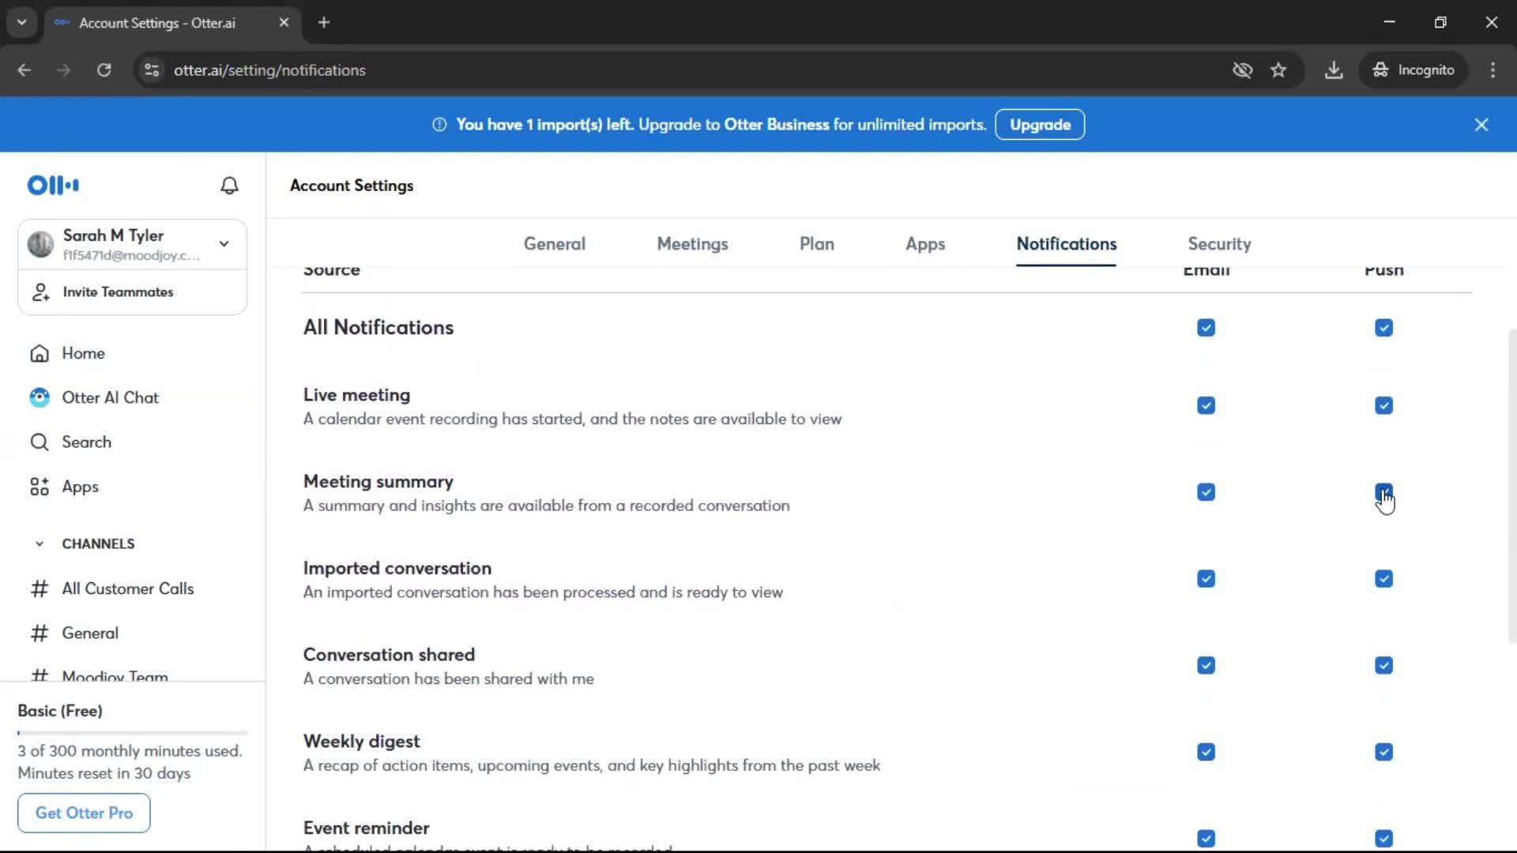Image resolution: width=1517 pixels, height=853 pixels.
Task: Uncheck Meeting summary email checkbox
Action: coord(1206,493)
